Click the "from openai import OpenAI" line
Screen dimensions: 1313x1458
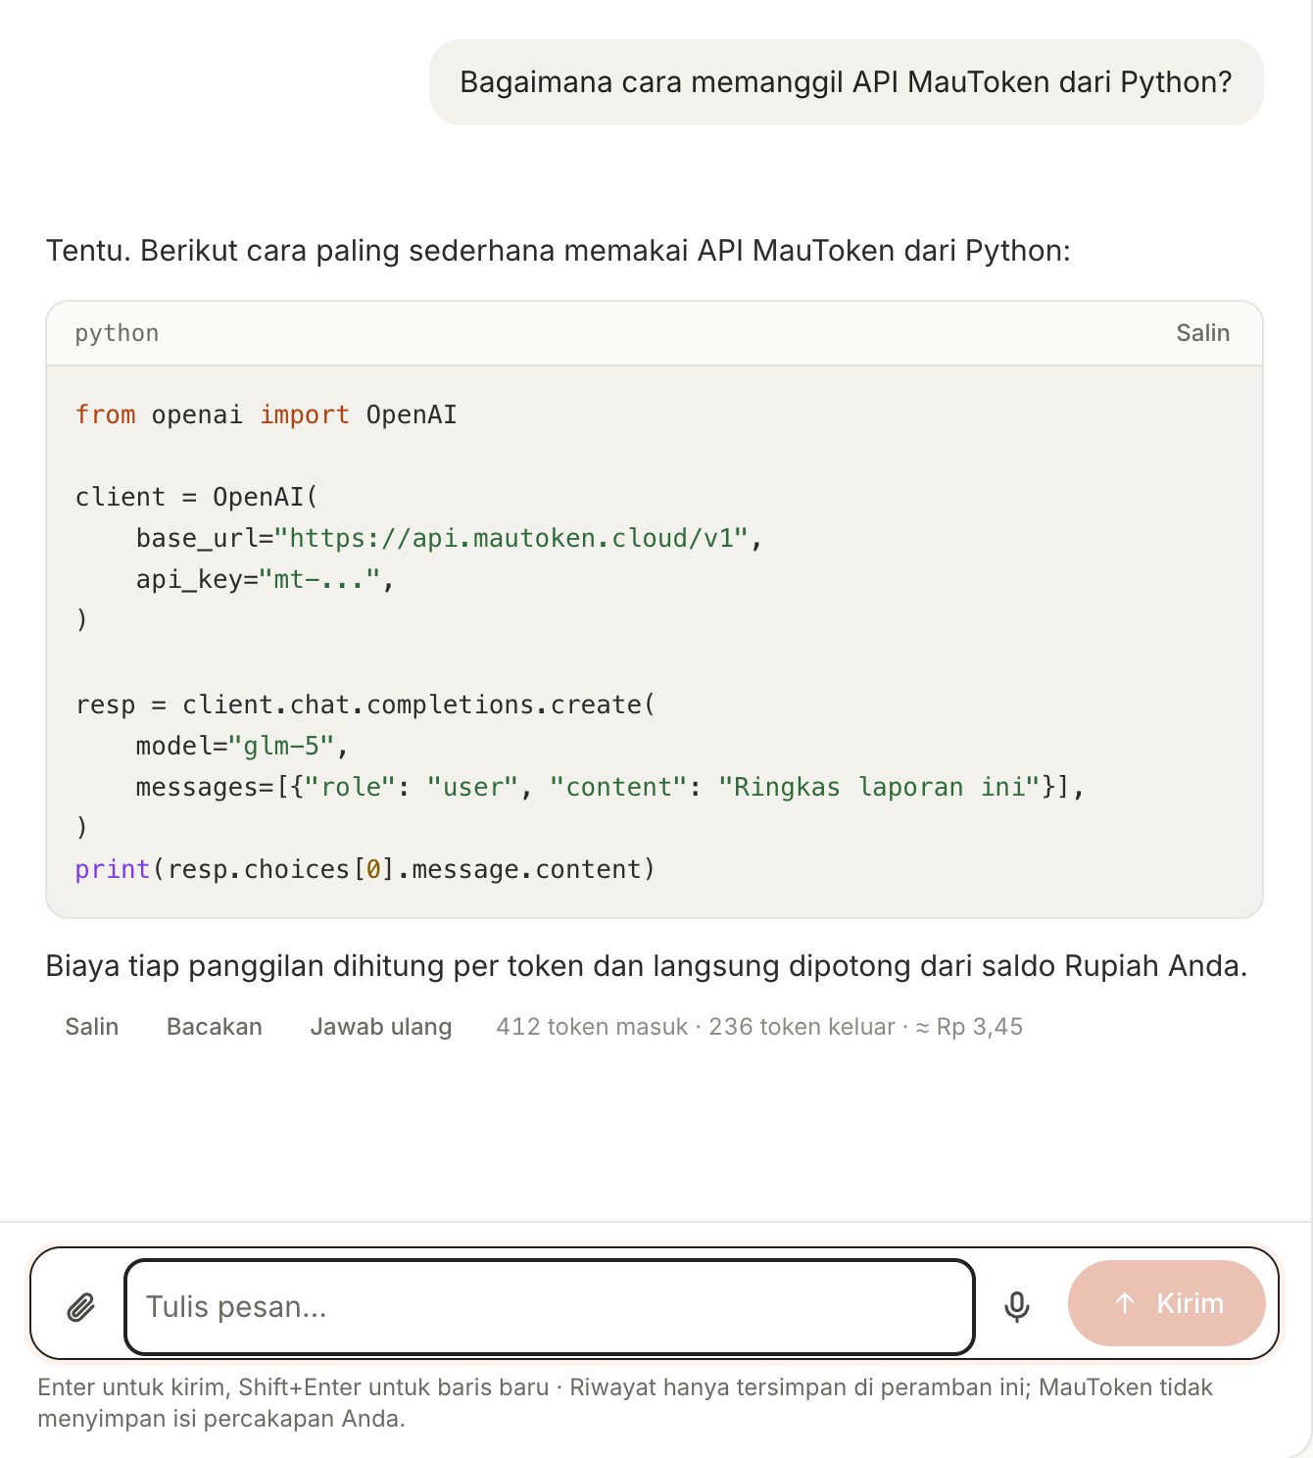pos(266,414)
